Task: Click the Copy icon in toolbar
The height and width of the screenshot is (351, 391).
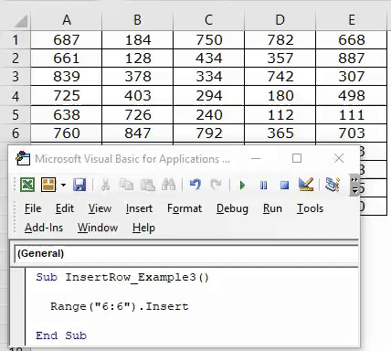Action: [126, 185]
